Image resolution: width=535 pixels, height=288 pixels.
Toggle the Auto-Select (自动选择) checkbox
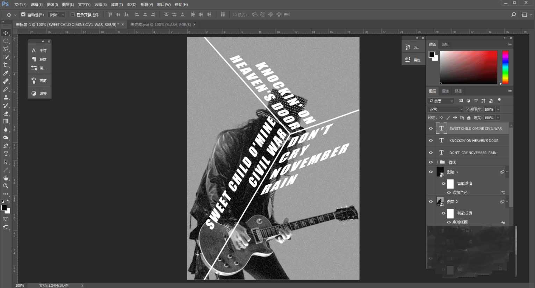[x=23, y=14]
